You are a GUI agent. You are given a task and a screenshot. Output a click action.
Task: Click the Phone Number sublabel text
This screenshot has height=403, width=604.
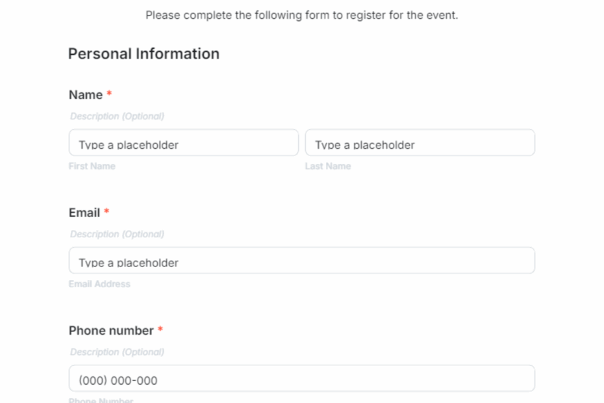[x=101, y=400]
